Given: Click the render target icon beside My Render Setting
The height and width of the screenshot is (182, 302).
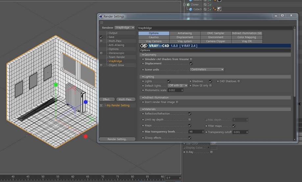Looking at the screenshot, I should (x=101, y=105).
